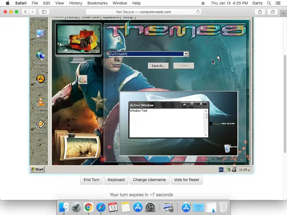Open My Network Places desktop icon
The height and width of the screenshot is (215, 287).
(x=40, y=60)
